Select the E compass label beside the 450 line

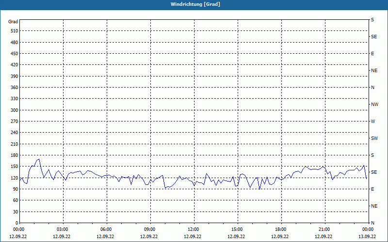372,54
